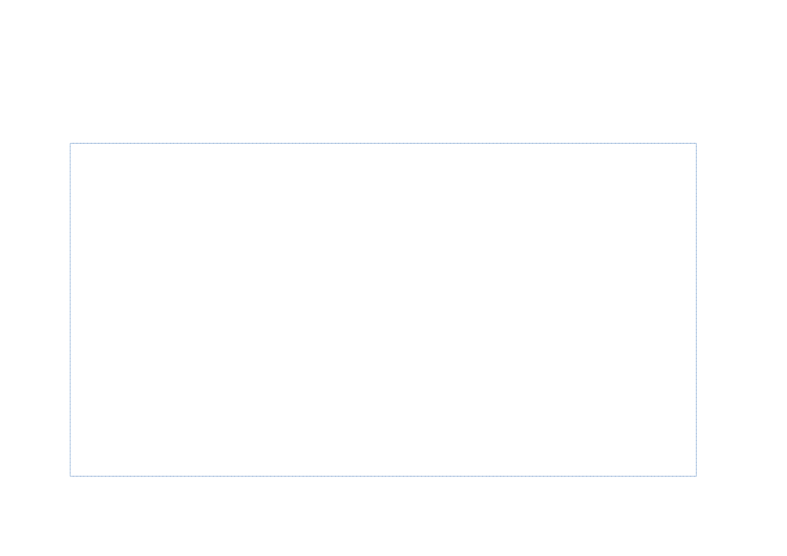Click the blank area above the frame
This screenshot has height=556, width=787.
pos(383,72)
